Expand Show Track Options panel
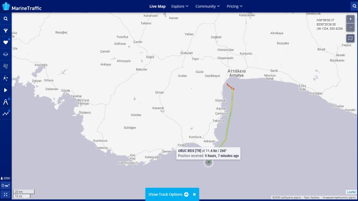 tap(168, 194)
